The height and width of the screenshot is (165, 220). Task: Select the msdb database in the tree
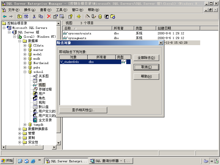[37, 59]
